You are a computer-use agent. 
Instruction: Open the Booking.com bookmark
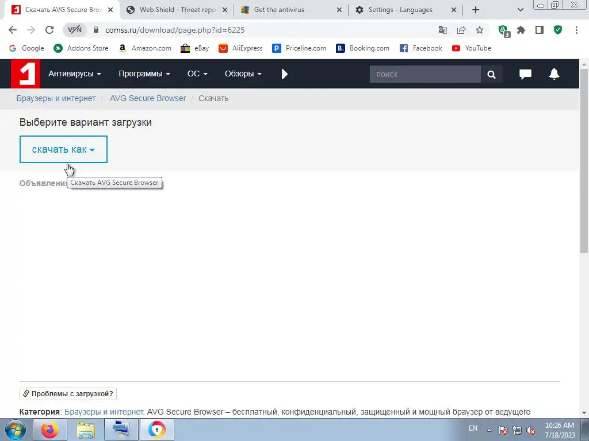[362, 48]
